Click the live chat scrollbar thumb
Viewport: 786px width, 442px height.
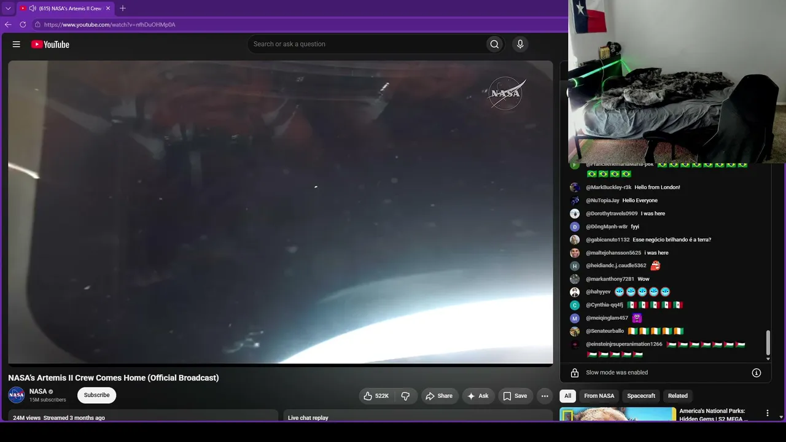point(768,343)
